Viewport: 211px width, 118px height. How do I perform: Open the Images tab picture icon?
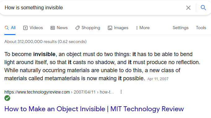pos(110,28)
